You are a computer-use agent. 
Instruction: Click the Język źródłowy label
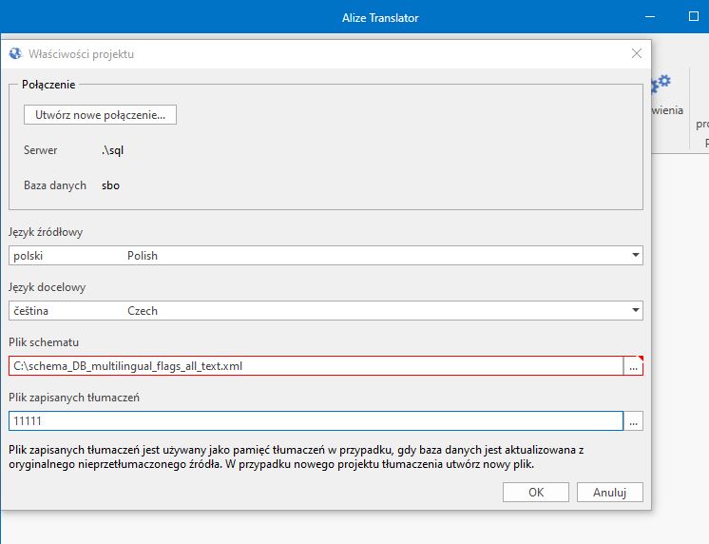(46, 232)
